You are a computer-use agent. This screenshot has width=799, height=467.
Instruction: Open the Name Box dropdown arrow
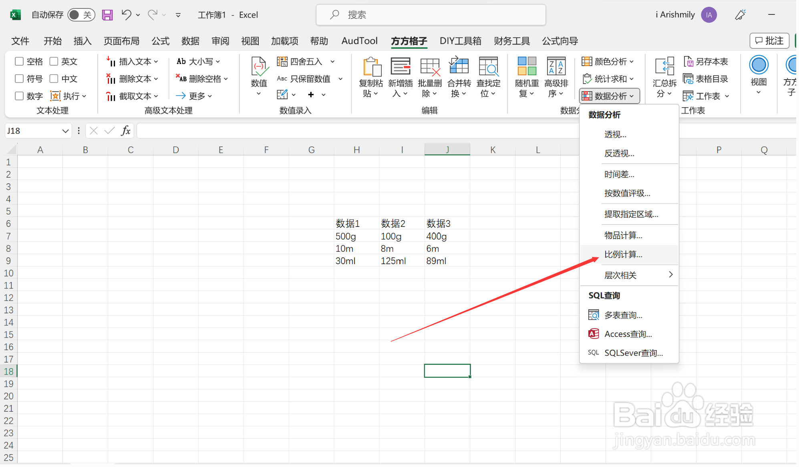tap(65, 131)
